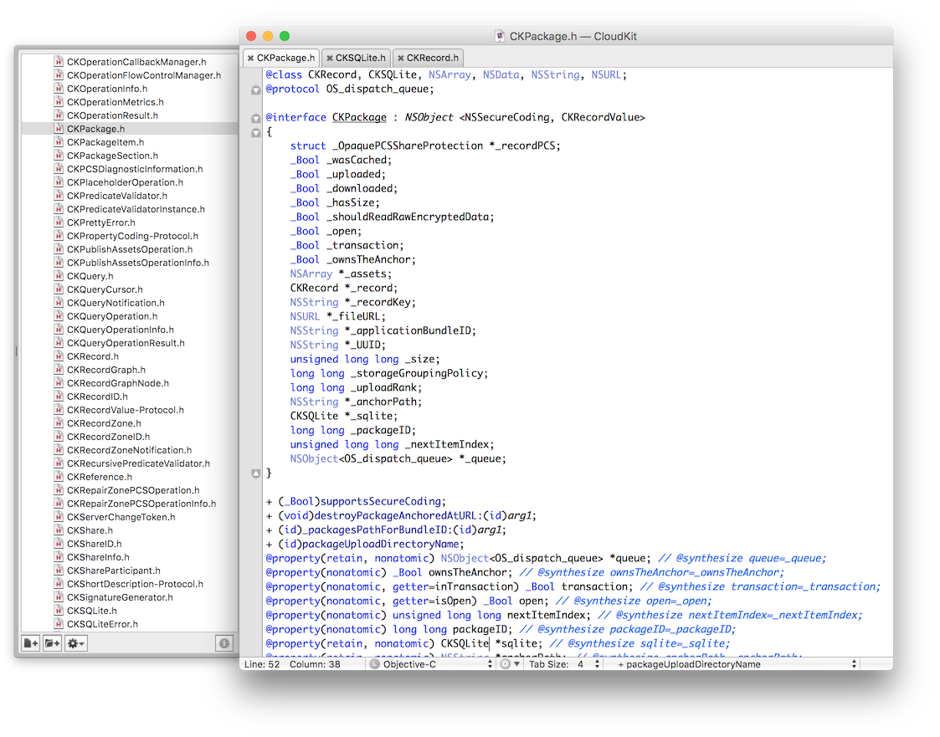Close the CKSQLite.h tab
940x737 pixels.
[x=329, y=58]
